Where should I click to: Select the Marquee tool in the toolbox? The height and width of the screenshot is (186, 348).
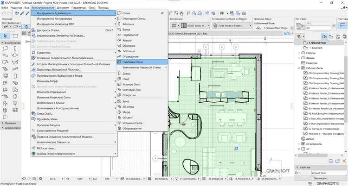click(15, 36)
